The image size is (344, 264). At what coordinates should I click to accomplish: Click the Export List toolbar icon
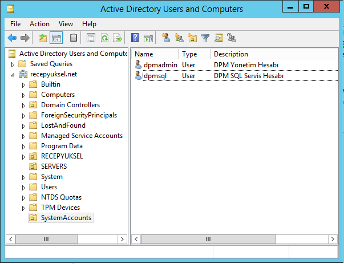click(118, 38)
